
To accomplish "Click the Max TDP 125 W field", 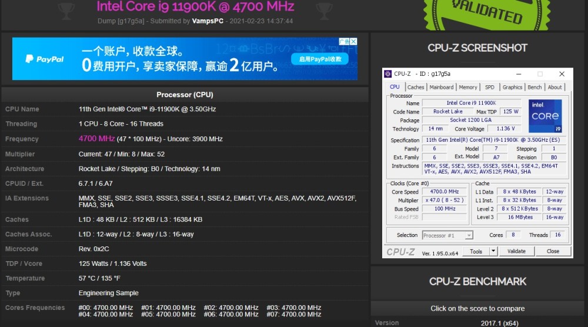I will pos(510,111).
